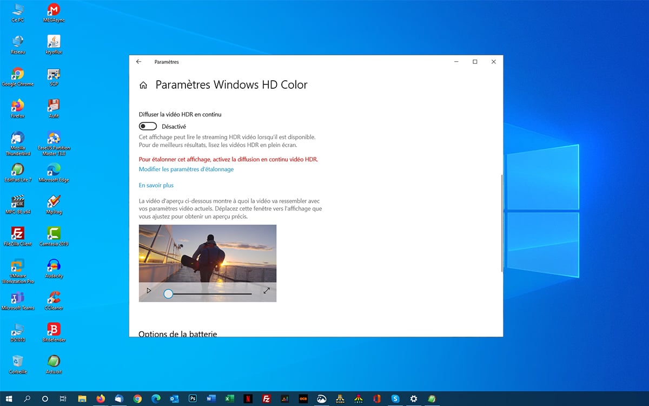
Task: Click the home icon in Settings
Action: (143, 85)
